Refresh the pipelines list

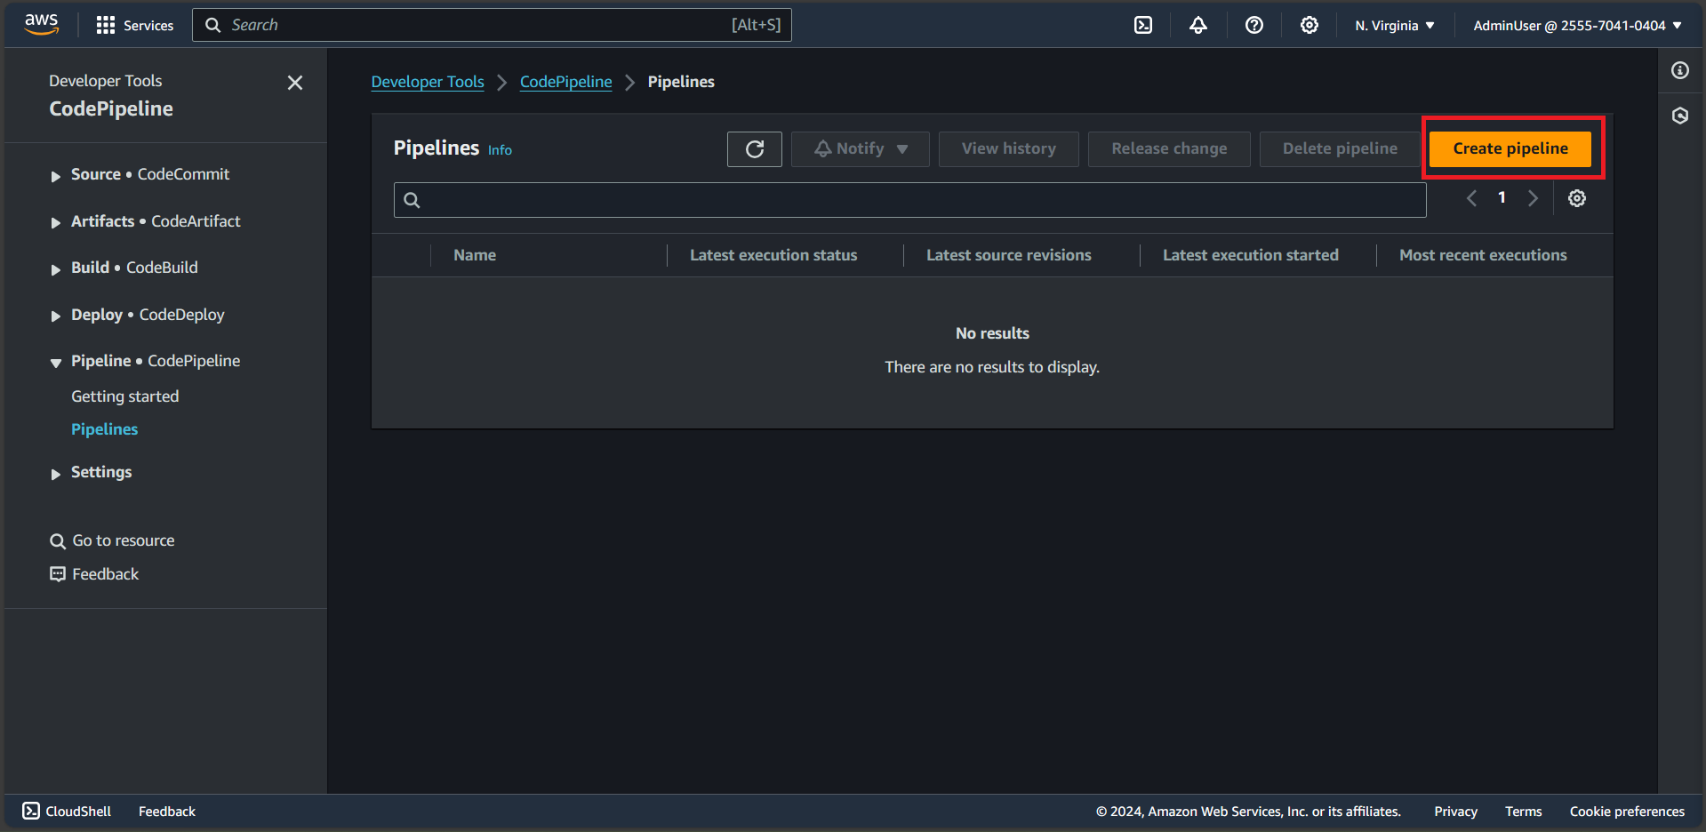coord(754,149)
